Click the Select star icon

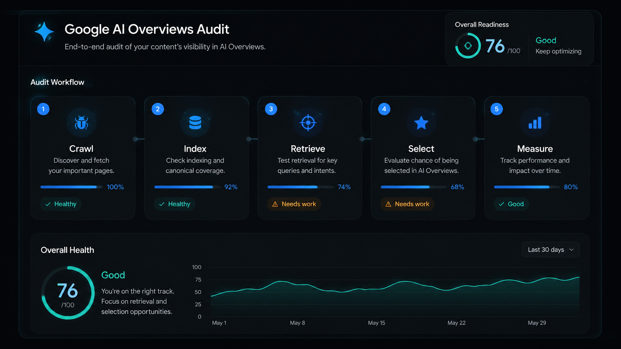pos(421,123)
